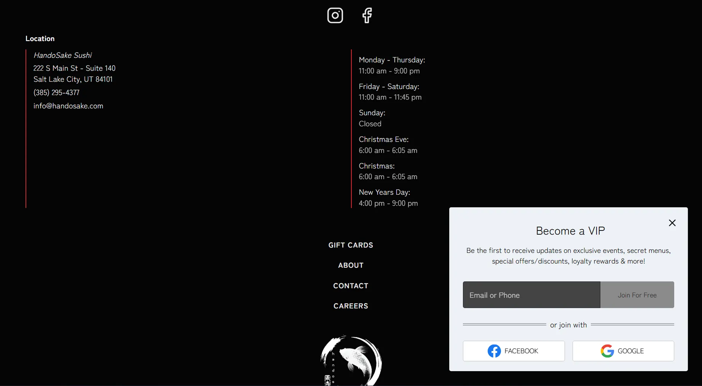Screen dimensions: 702x386
Task: Email info@handosake.com
Action: pos(68,106)
